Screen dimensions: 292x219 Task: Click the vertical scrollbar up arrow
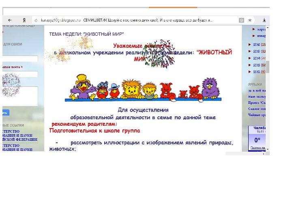268,28
